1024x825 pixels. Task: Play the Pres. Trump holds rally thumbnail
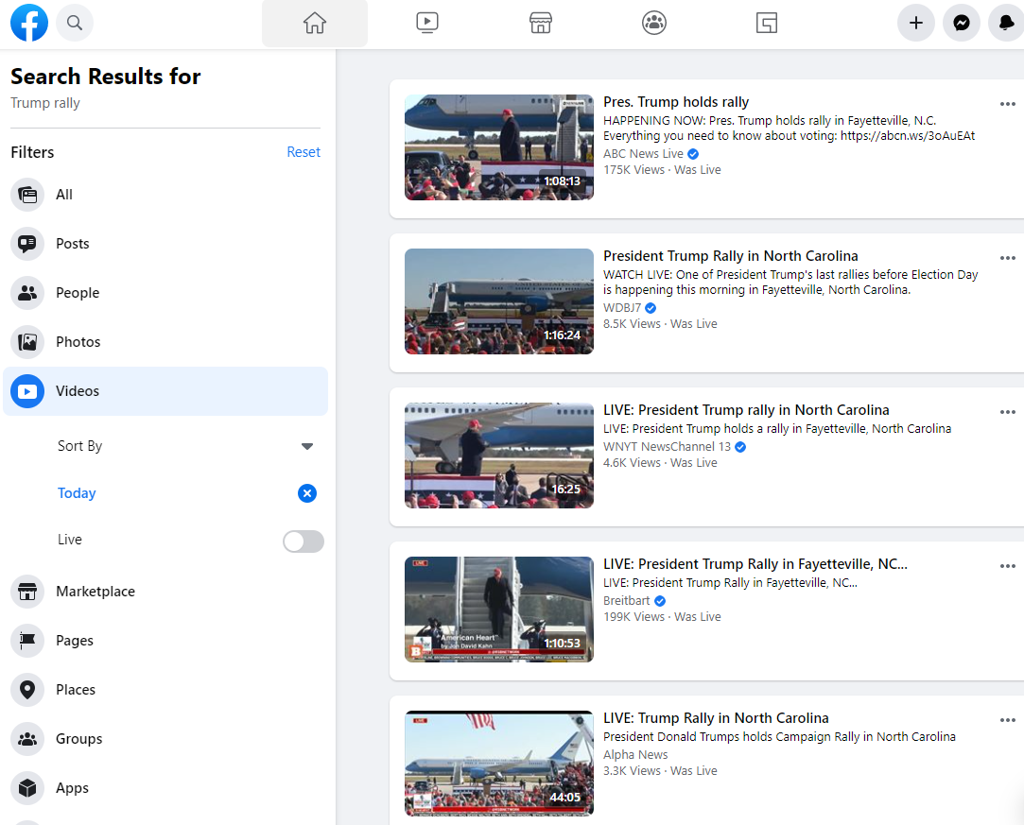[x=499, y=146]
